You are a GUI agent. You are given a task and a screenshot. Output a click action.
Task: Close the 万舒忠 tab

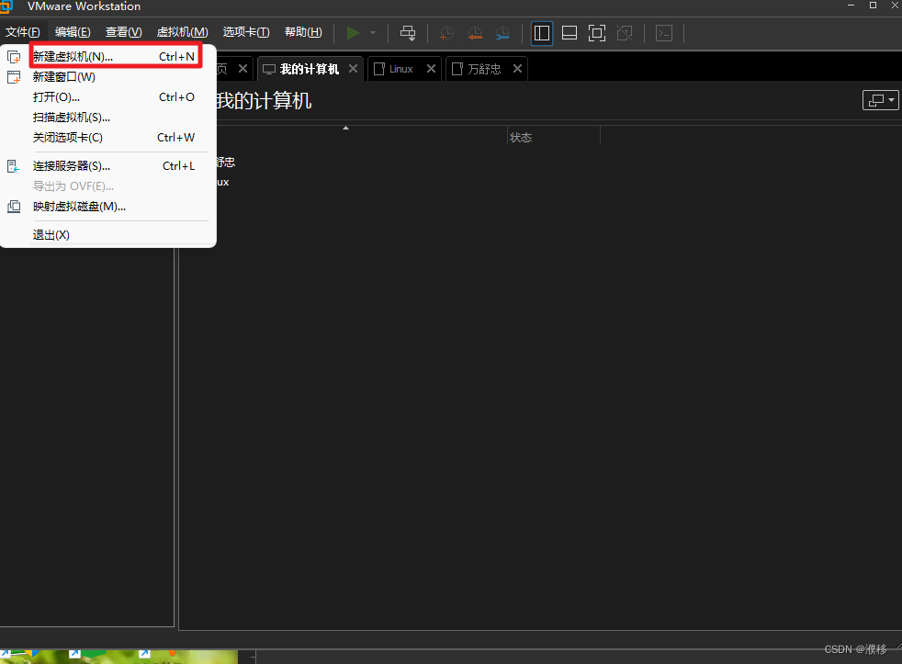517,69
